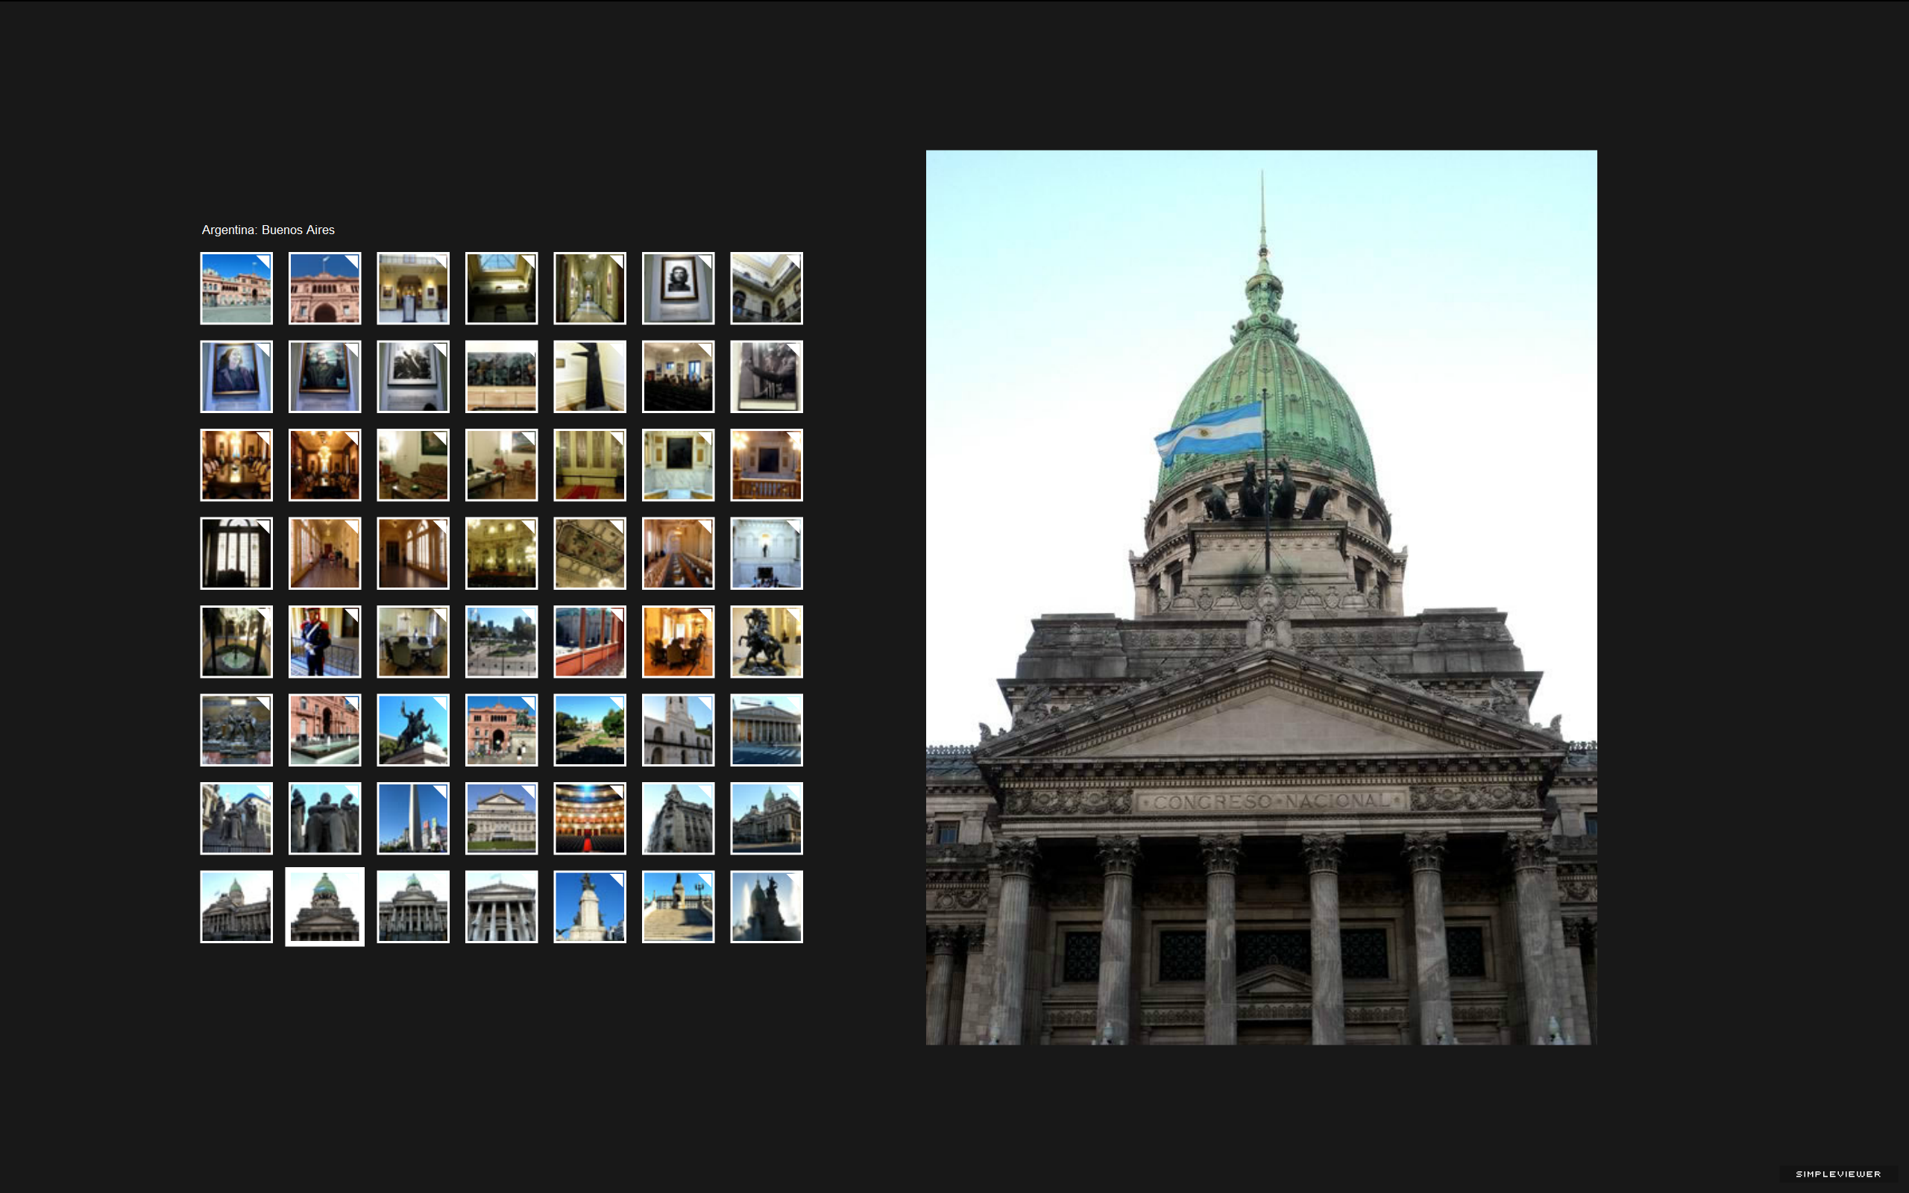View colonnaded neoclassical building with crosswalk thumbnail
The height and width of the screenshot is (1193, 1909).
click(x=767, y=730)
